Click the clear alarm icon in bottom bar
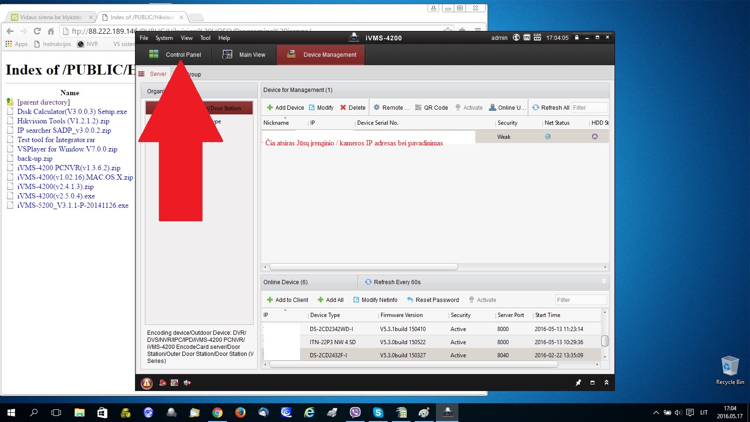 coord(163,383)
